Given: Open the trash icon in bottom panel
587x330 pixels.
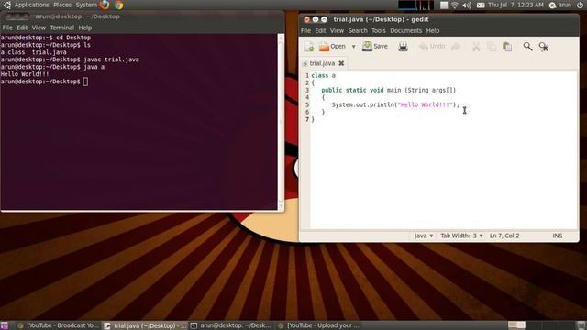Looking at the screenshot, I should point(581,325).
